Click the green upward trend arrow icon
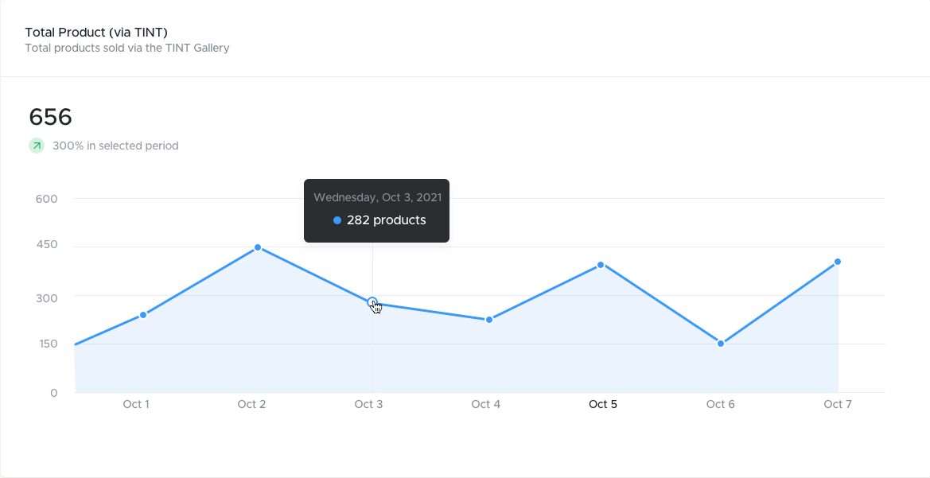This screenshot has height=478, width=930. [37, 146]
